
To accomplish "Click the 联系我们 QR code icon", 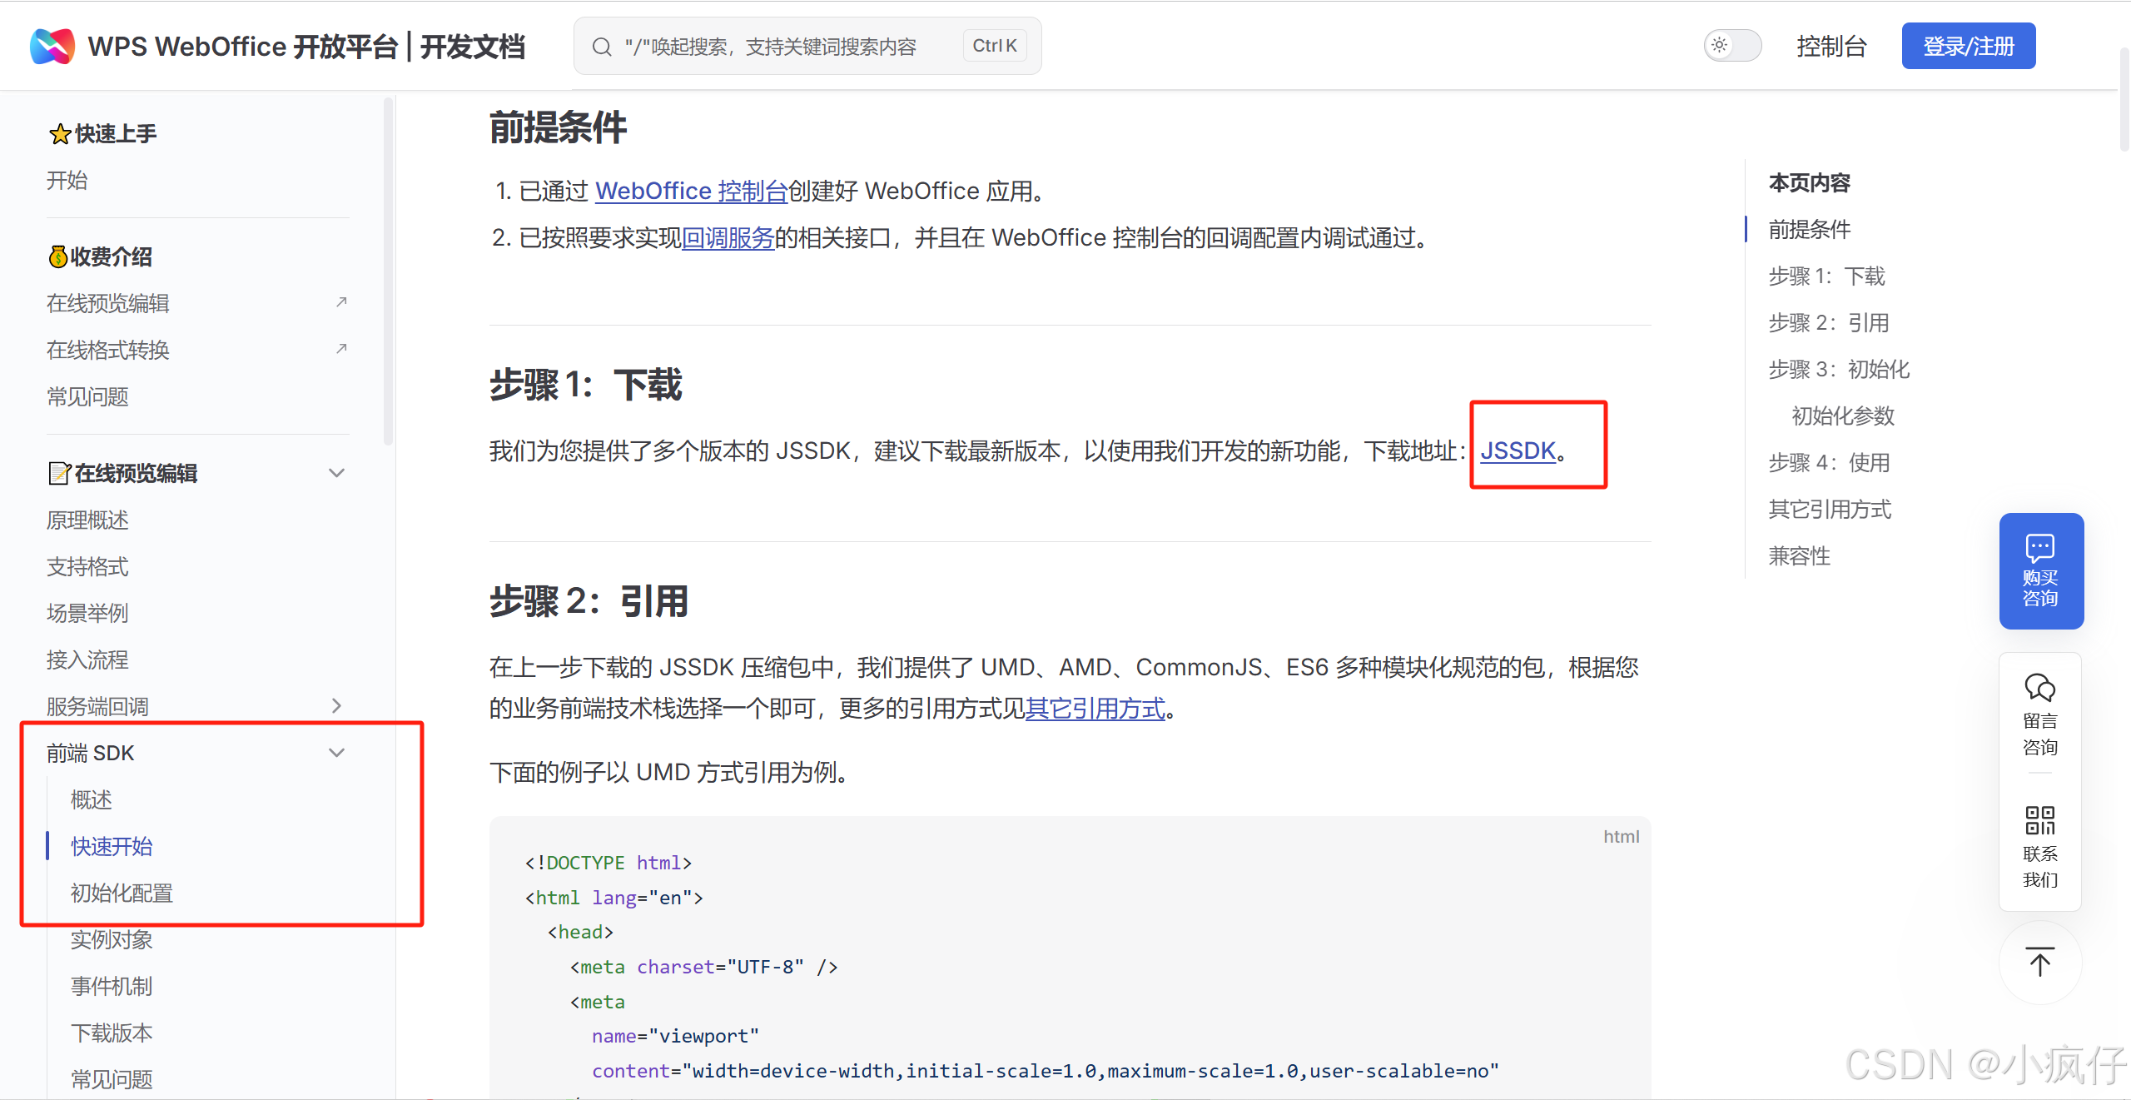I will (x=2040, y=820).
